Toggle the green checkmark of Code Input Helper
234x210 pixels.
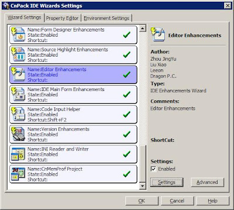(x=127, y=114)
